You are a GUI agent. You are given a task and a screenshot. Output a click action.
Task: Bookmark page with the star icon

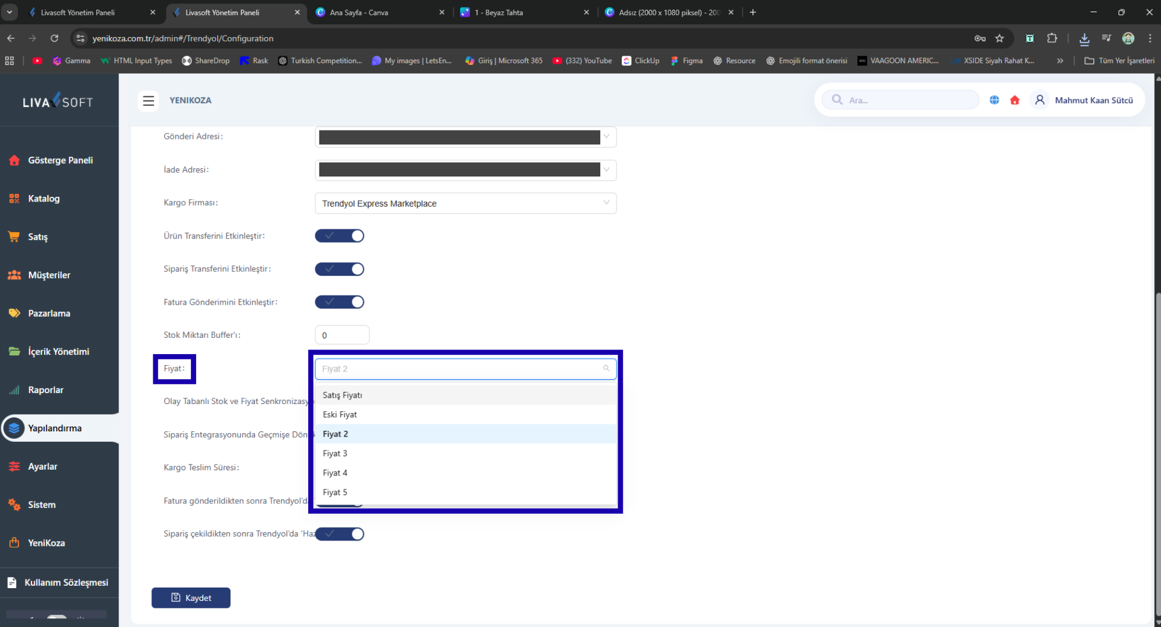pyautogui.click(x=1000, y=38)
